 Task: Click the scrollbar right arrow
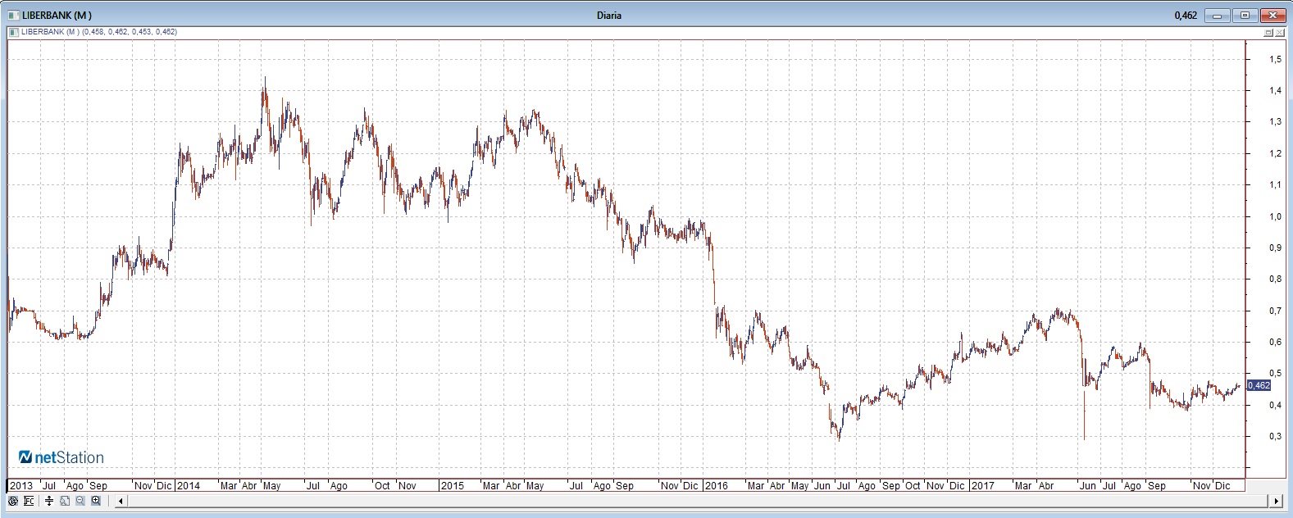1276,501
